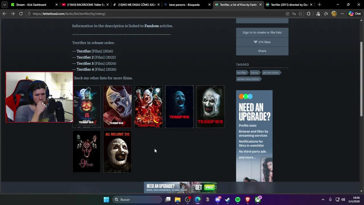This screenshot has width=364, height=205.
Task: Open a new browser tab
Action: click(319, 5)
